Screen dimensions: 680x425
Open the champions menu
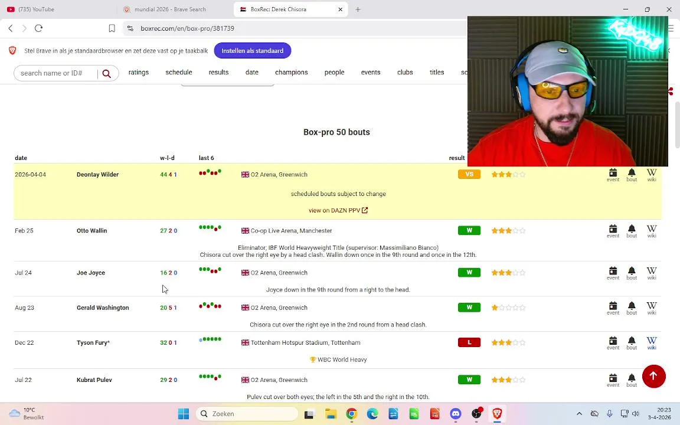[292, 73]
